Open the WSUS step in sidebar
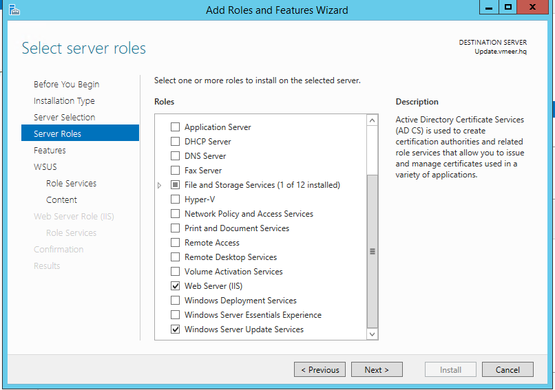The image size is (555, 390). (x=45, y=167)
